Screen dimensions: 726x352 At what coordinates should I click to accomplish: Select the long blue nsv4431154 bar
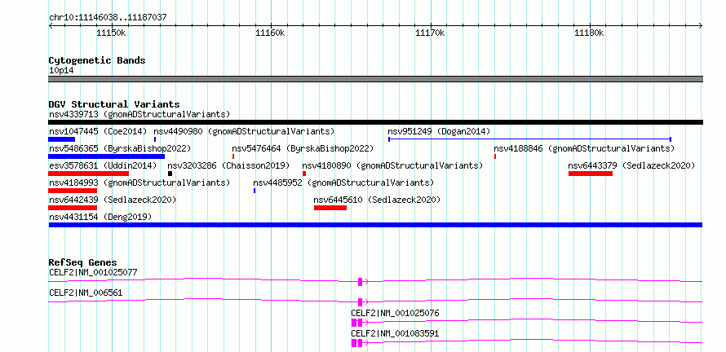375,225
